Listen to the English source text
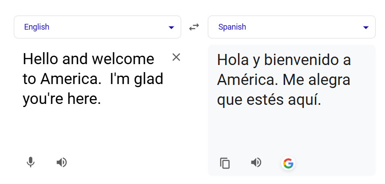This screenshot has height=184, width=385. coord(62,162)
